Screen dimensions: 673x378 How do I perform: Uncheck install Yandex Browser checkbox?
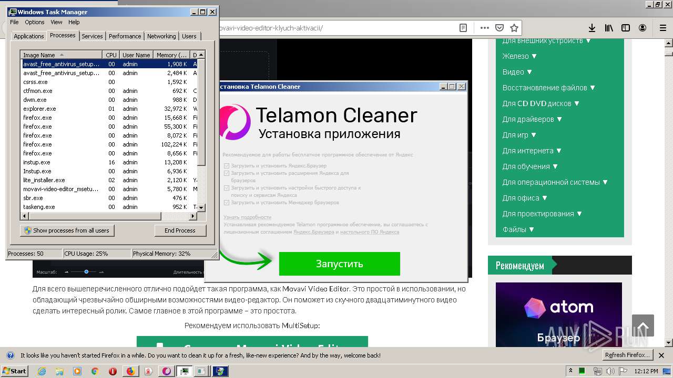point(227,165)
